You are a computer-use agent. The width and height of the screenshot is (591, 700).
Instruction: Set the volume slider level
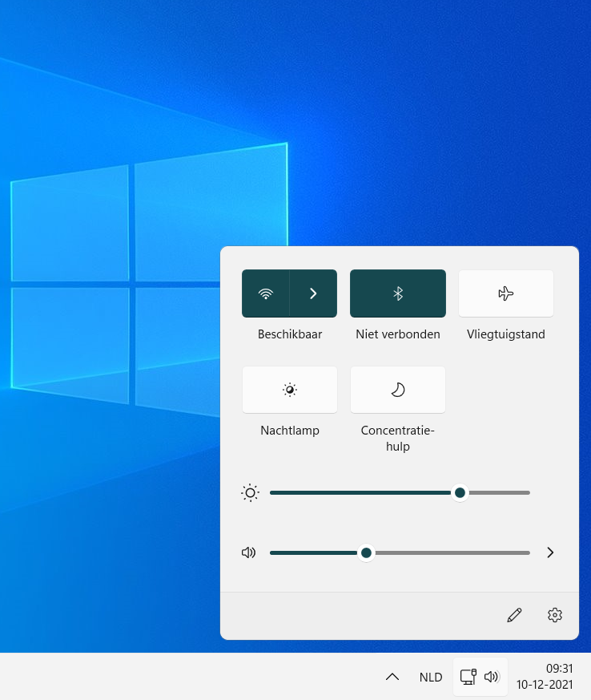pos(400,552)
